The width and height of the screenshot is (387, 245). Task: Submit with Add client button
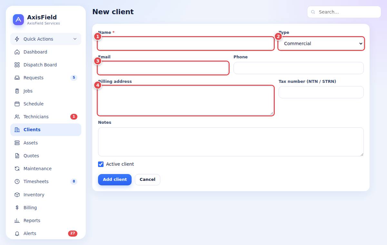[115, 180]
